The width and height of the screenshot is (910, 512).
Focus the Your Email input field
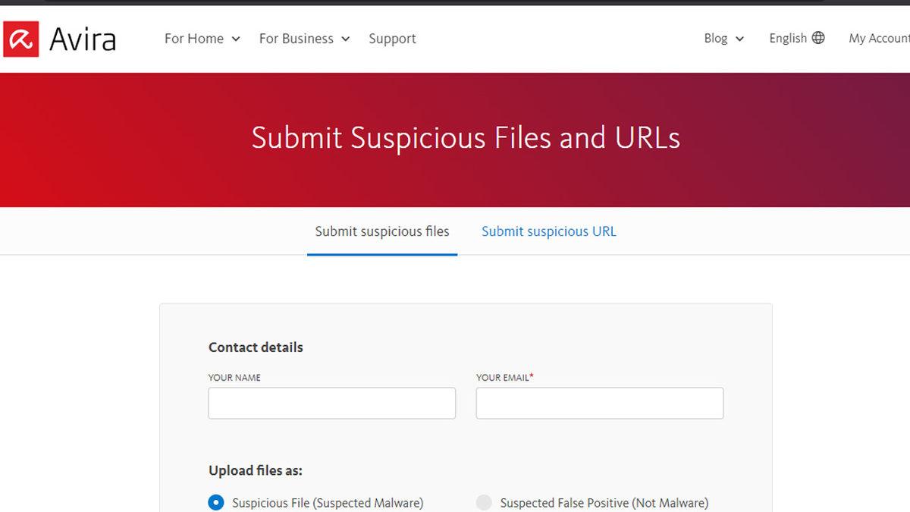click(x=599, y=404)
